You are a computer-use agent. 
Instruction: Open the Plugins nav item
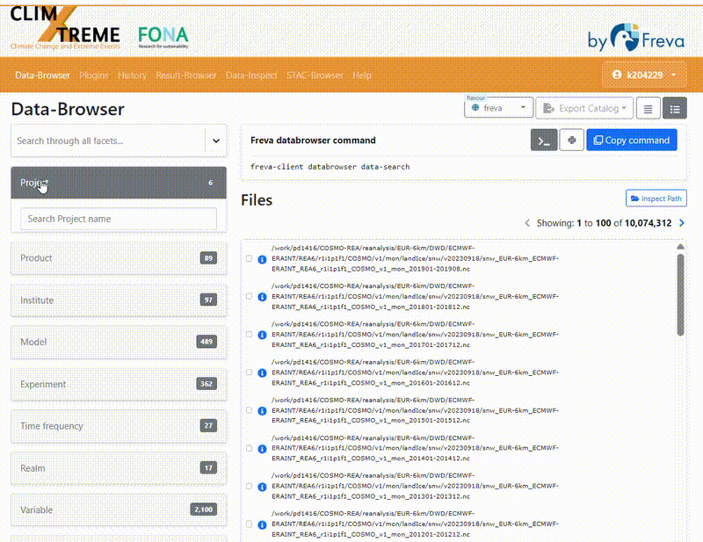tap(94, 76)
